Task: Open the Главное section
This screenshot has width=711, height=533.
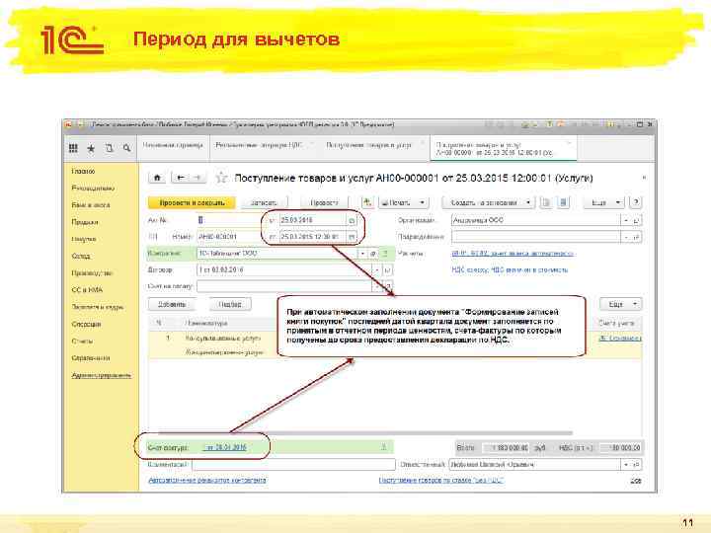Action: [x=83, y=172]
